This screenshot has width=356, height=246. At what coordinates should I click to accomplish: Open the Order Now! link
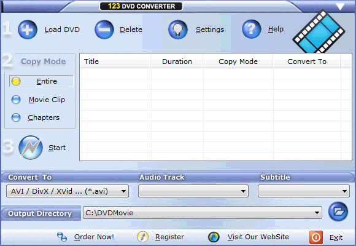click(x=94, y=237)
